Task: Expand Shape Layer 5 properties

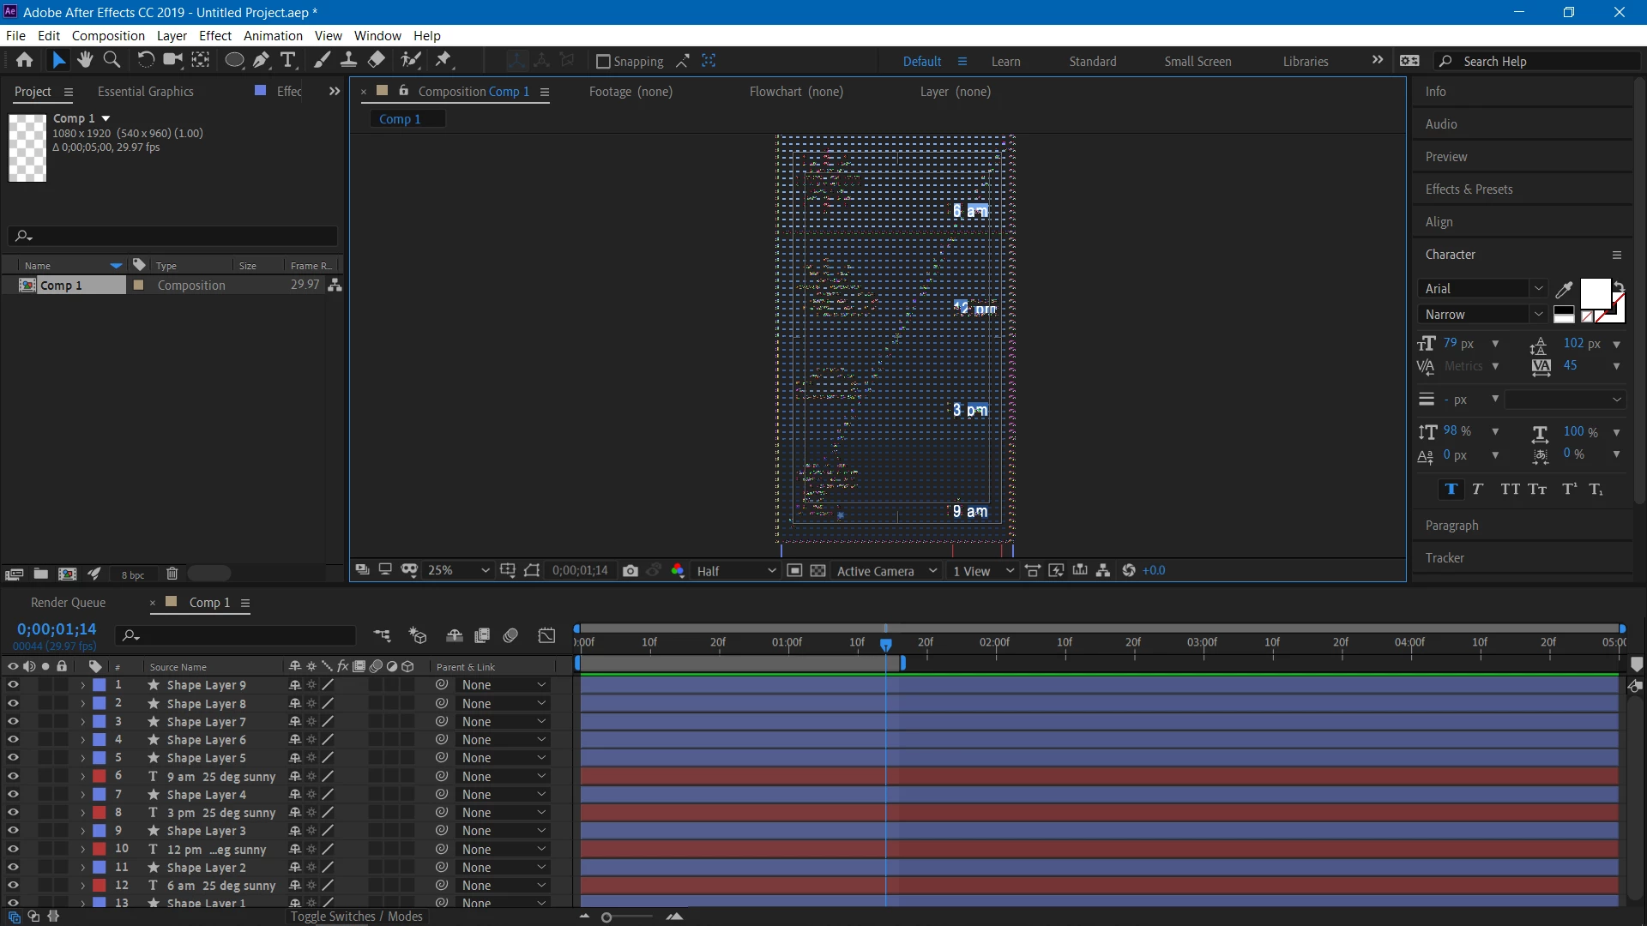Action: pos(82,758)
